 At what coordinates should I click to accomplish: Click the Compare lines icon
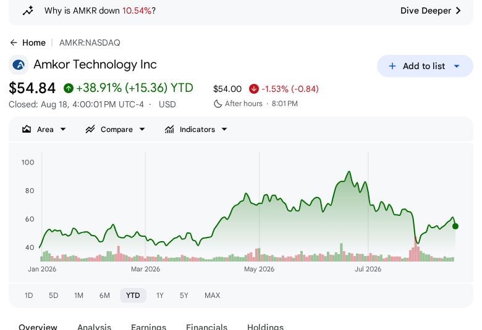point(90,130)
